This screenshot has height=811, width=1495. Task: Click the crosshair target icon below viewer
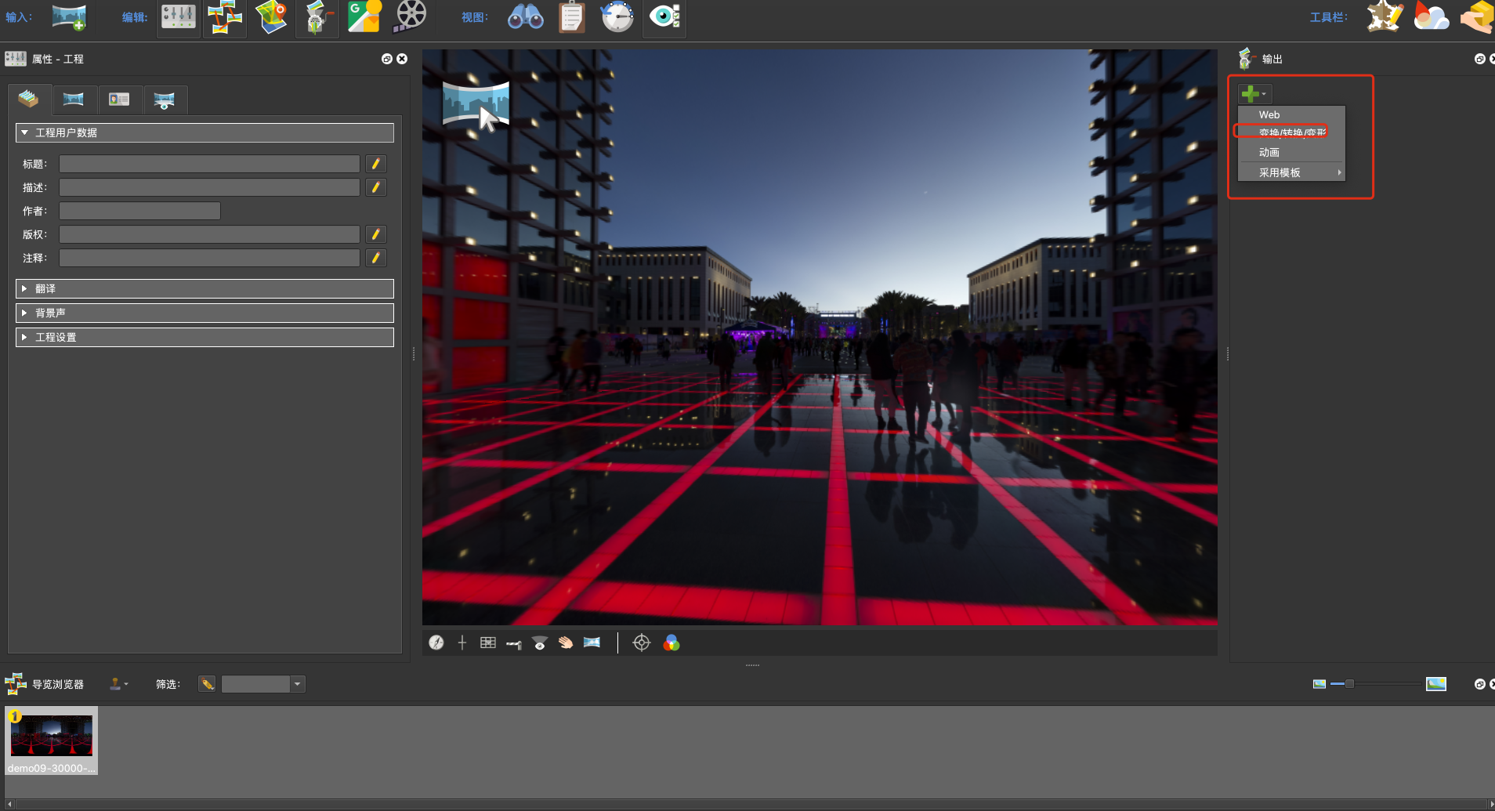pos(641,643)
